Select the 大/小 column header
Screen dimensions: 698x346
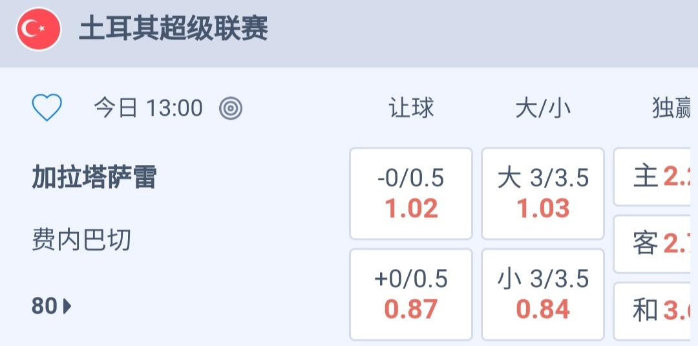pyautogui.click(x=543, y=109)
